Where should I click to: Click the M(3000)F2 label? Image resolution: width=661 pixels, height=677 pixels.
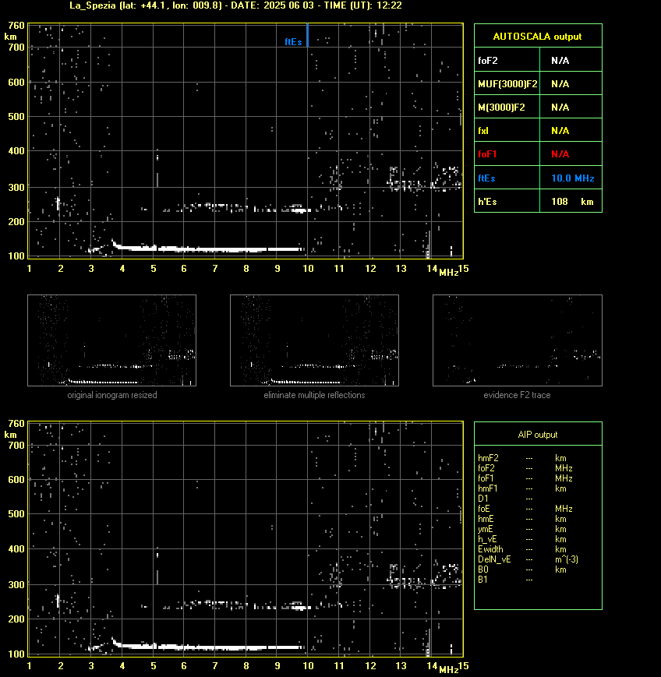[501, 107]
